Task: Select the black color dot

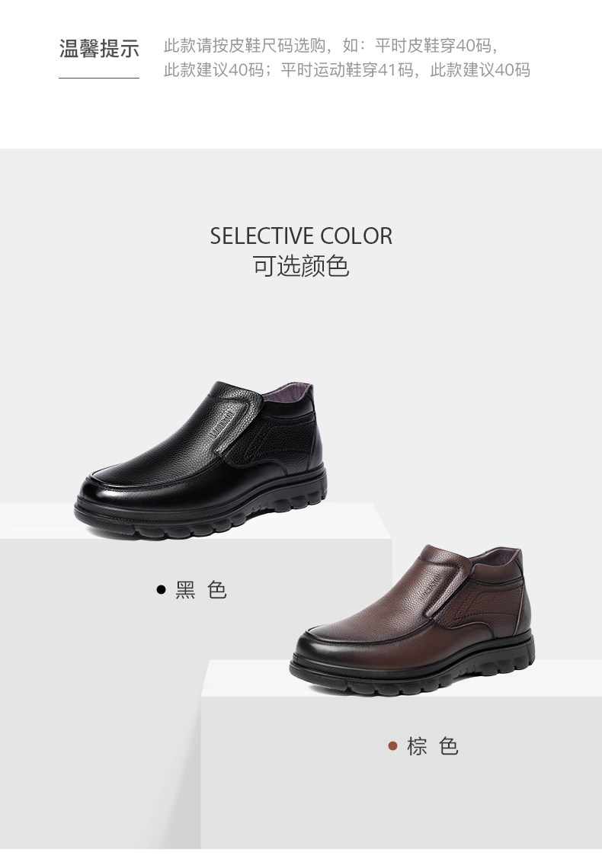Action: pyautogui.click(x=161, y=589)
